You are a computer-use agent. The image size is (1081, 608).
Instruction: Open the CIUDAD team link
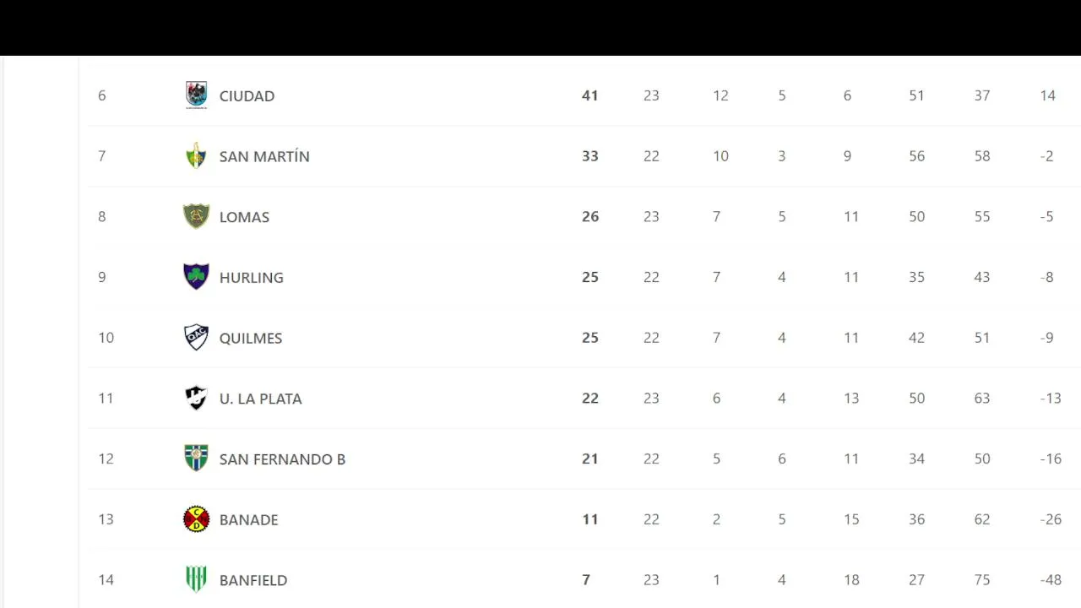(247, 96)
